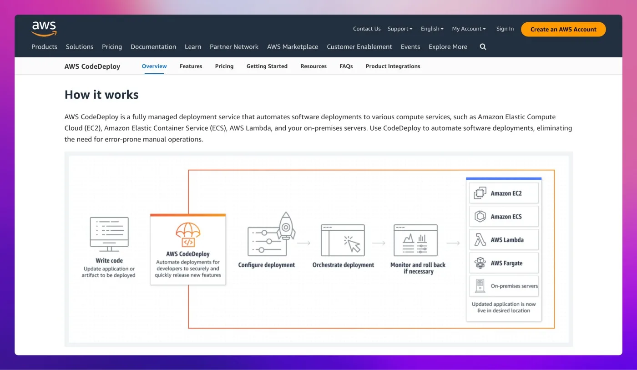Select the Overview tab

[x=154, y=66]
